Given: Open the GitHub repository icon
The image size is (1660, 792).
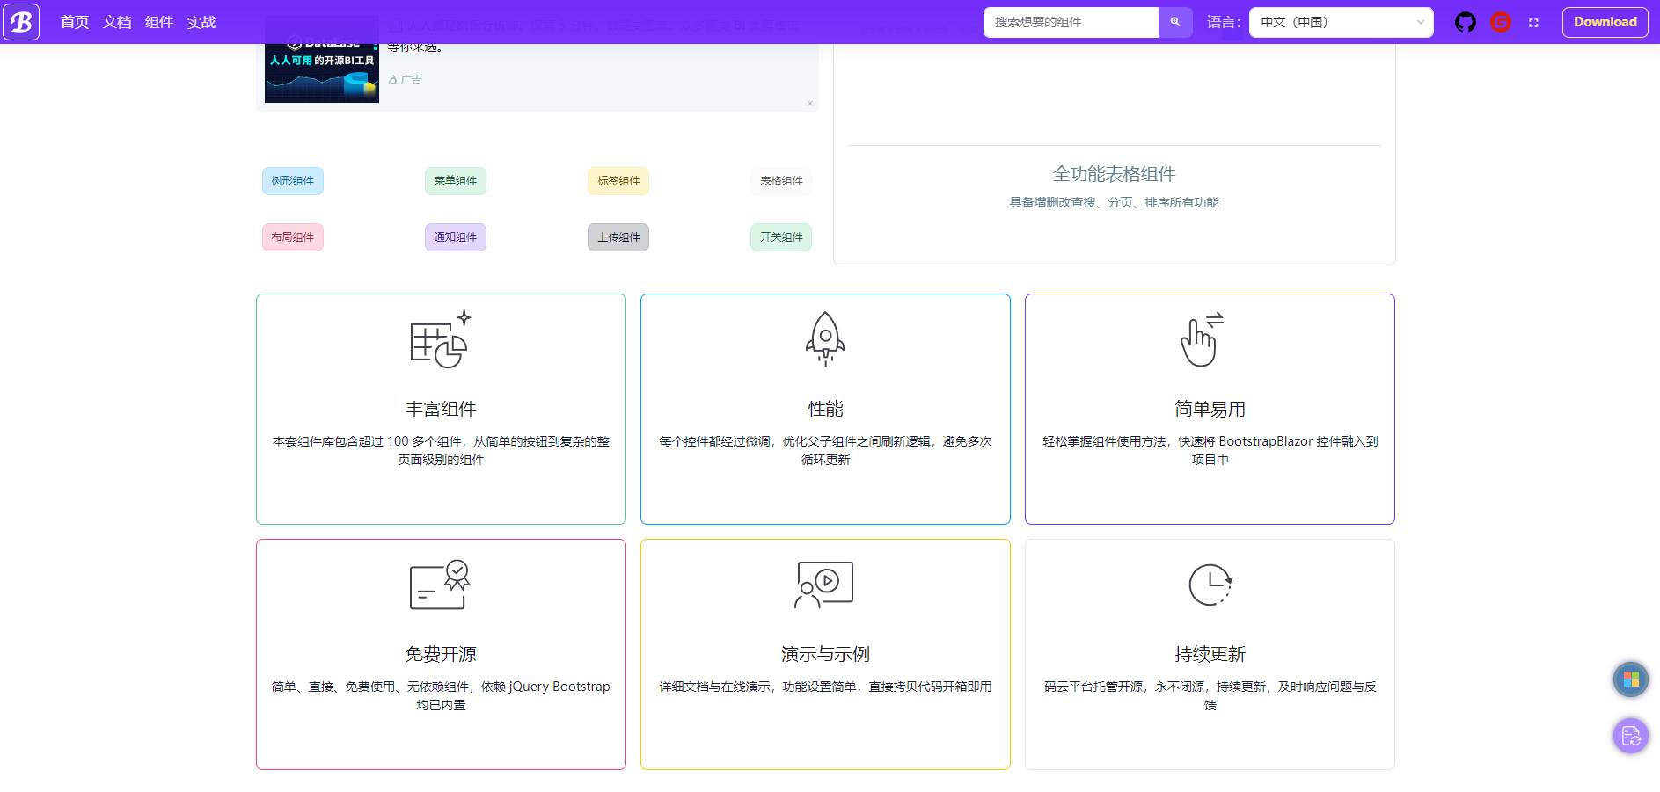Looking at the screenshot, I should click(x=1465, y=22).
